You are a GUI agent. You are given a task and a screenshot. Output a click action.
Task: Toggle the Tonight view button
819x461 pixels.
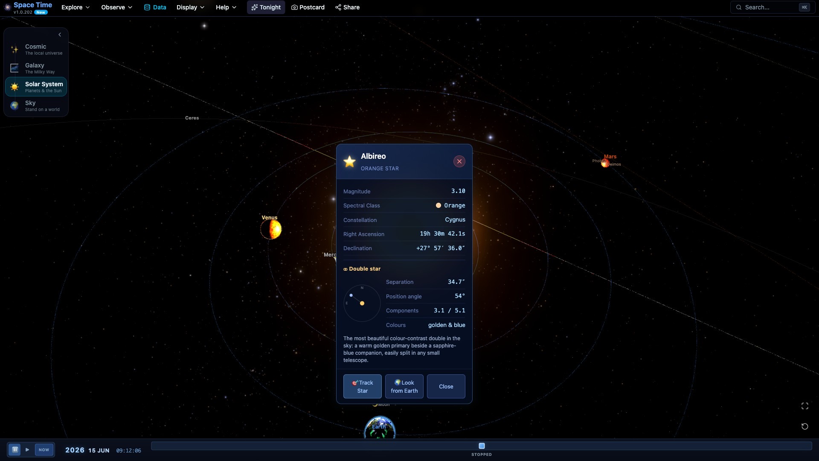(x=266, y=7)
